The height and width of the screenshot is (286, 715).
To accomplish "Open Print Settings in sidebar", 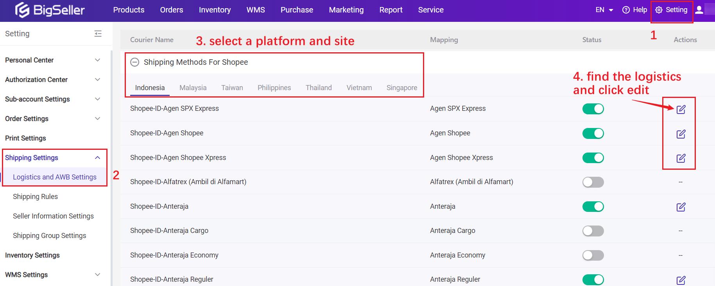I will click(25, 138).
